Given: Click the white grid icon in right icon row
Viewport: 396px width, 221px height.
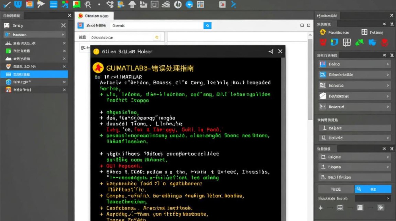Looking at the screenshot, I should click(347, 42).
